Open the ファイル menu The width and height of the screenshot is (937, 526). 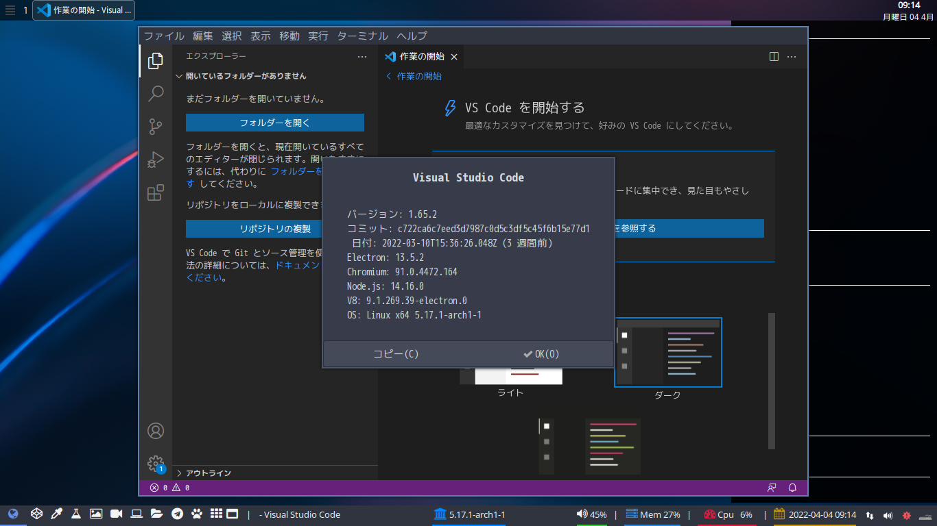(x=164, y=36)
